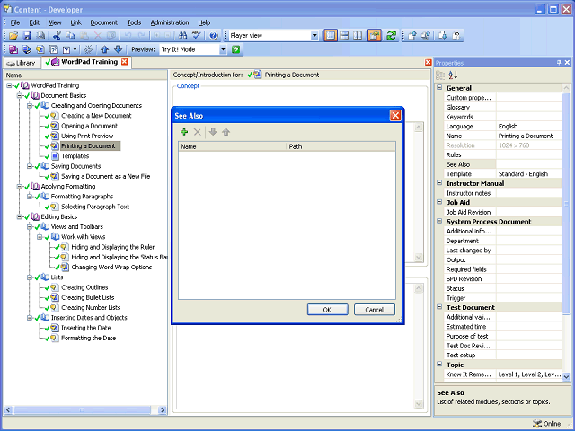Click the tree pane horizontal scrollbar right arrow

tap(162, 410)
